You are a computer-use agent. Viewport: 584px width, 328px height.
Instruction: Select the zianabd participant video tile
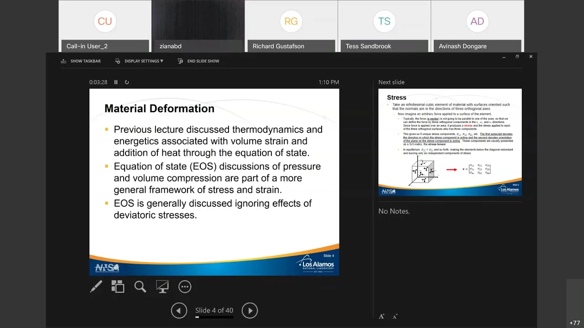[198, 26]
